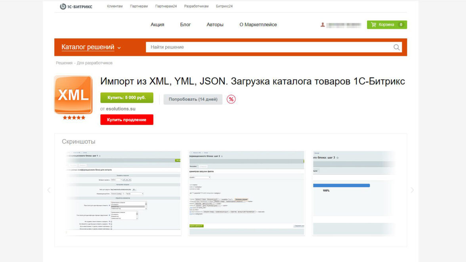The width and height of the screenshot is (466, 262).
Task: Click the Найти решение search field
Action: coord(269,47)
